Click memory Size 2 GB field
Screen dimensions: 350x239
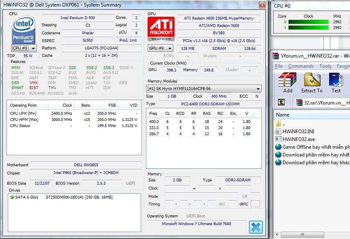pos(177,180)
